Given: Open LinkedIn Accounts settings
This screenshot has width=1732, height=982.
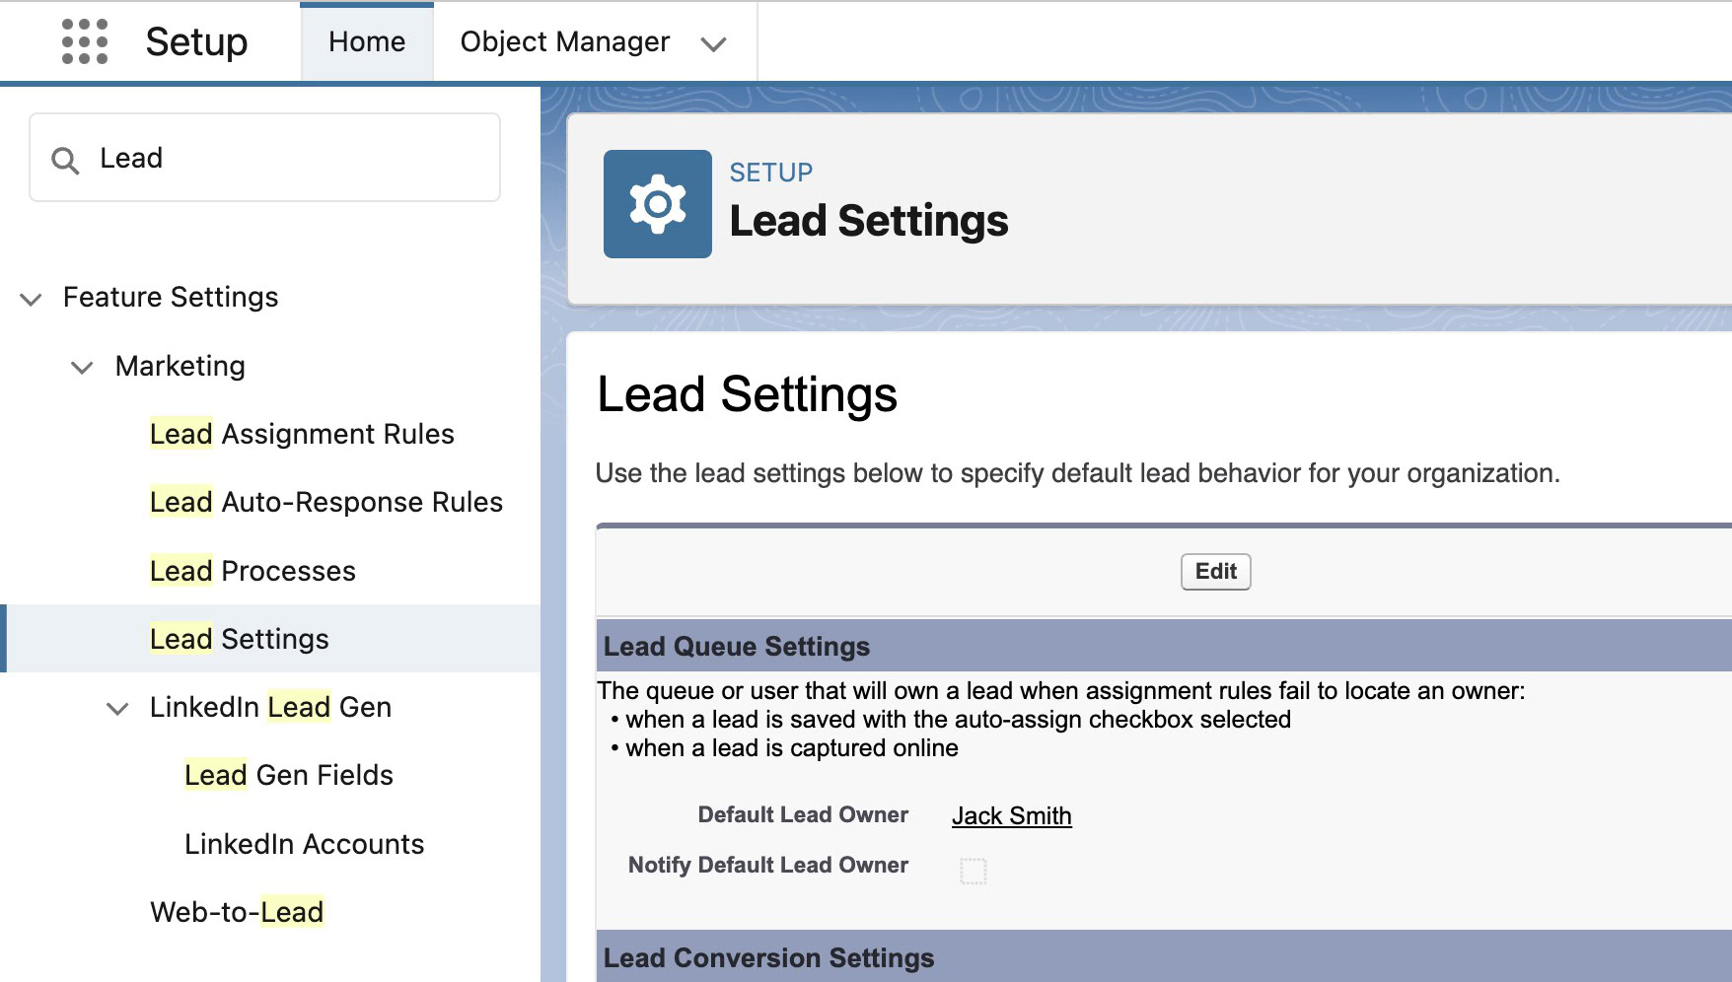Looking at the screenshot, I should click(305, 844).
